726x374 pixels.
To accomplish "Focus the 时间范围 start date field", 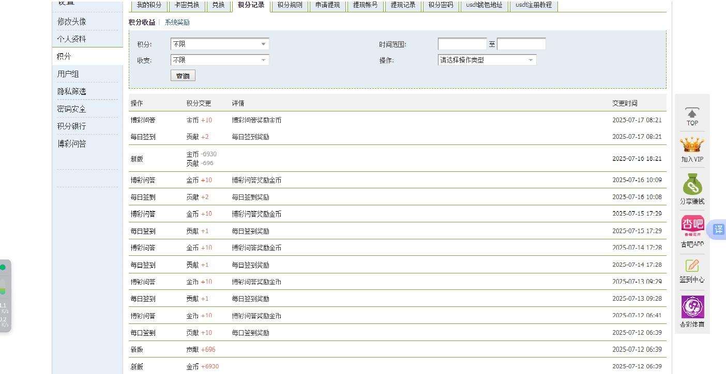I will [462, 44].
